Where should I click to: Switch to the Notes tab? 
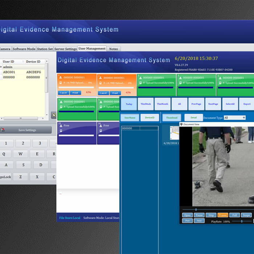(x=114, y=49)
